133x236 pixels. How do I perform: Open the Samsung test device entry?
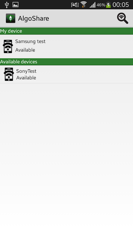[x=66, y=46]
